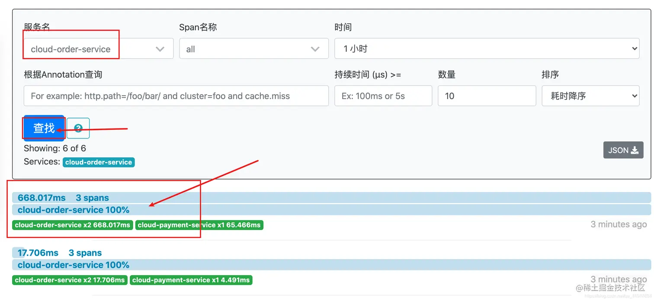The height and width of the screenshot is (301, 654).
Task: Click the question mark help icon
Action: click(78, 128)
